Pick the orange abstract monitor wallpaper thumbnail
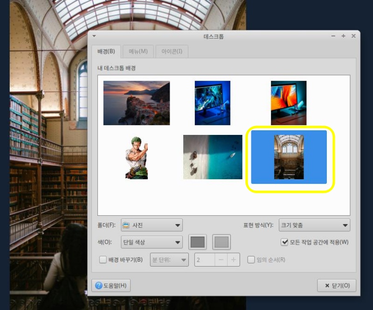This screenshot has height=310, width=373. tap(289, 103)
